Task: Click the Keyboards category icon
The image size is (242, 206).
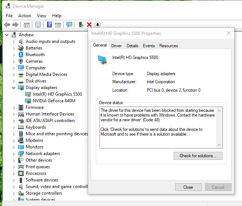Action: [x=21, y=127]
